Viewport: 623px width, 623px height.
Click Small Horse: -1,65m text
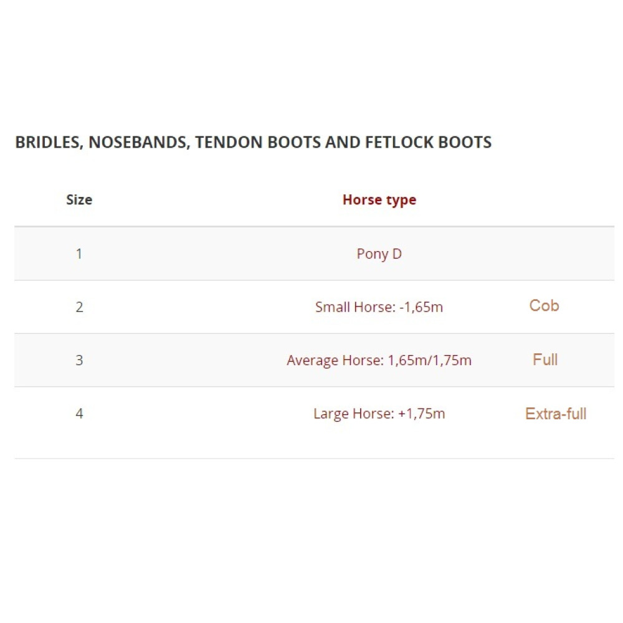click(379, 307)
